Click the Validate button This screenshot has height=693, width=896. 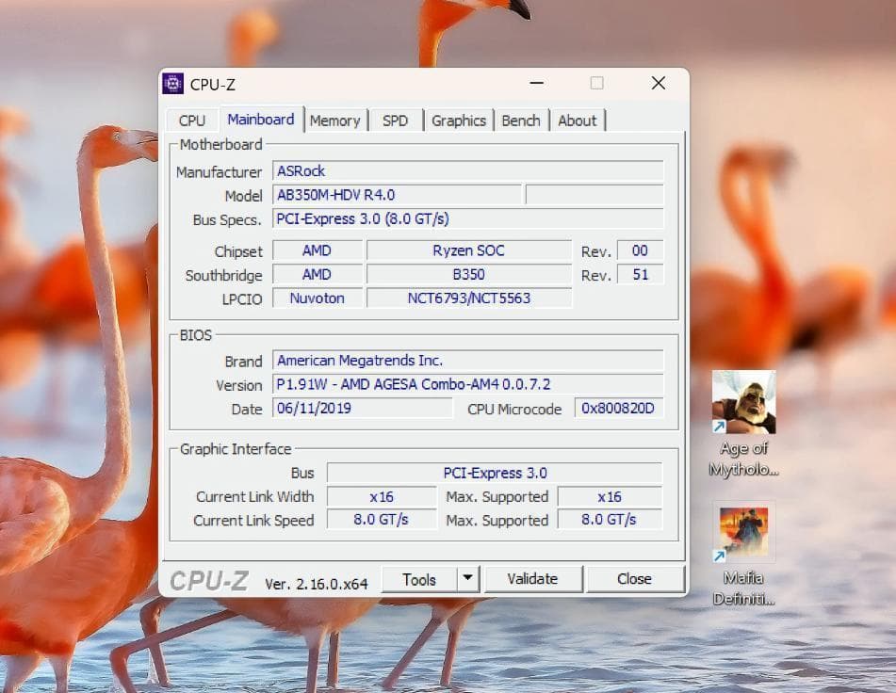533,579
